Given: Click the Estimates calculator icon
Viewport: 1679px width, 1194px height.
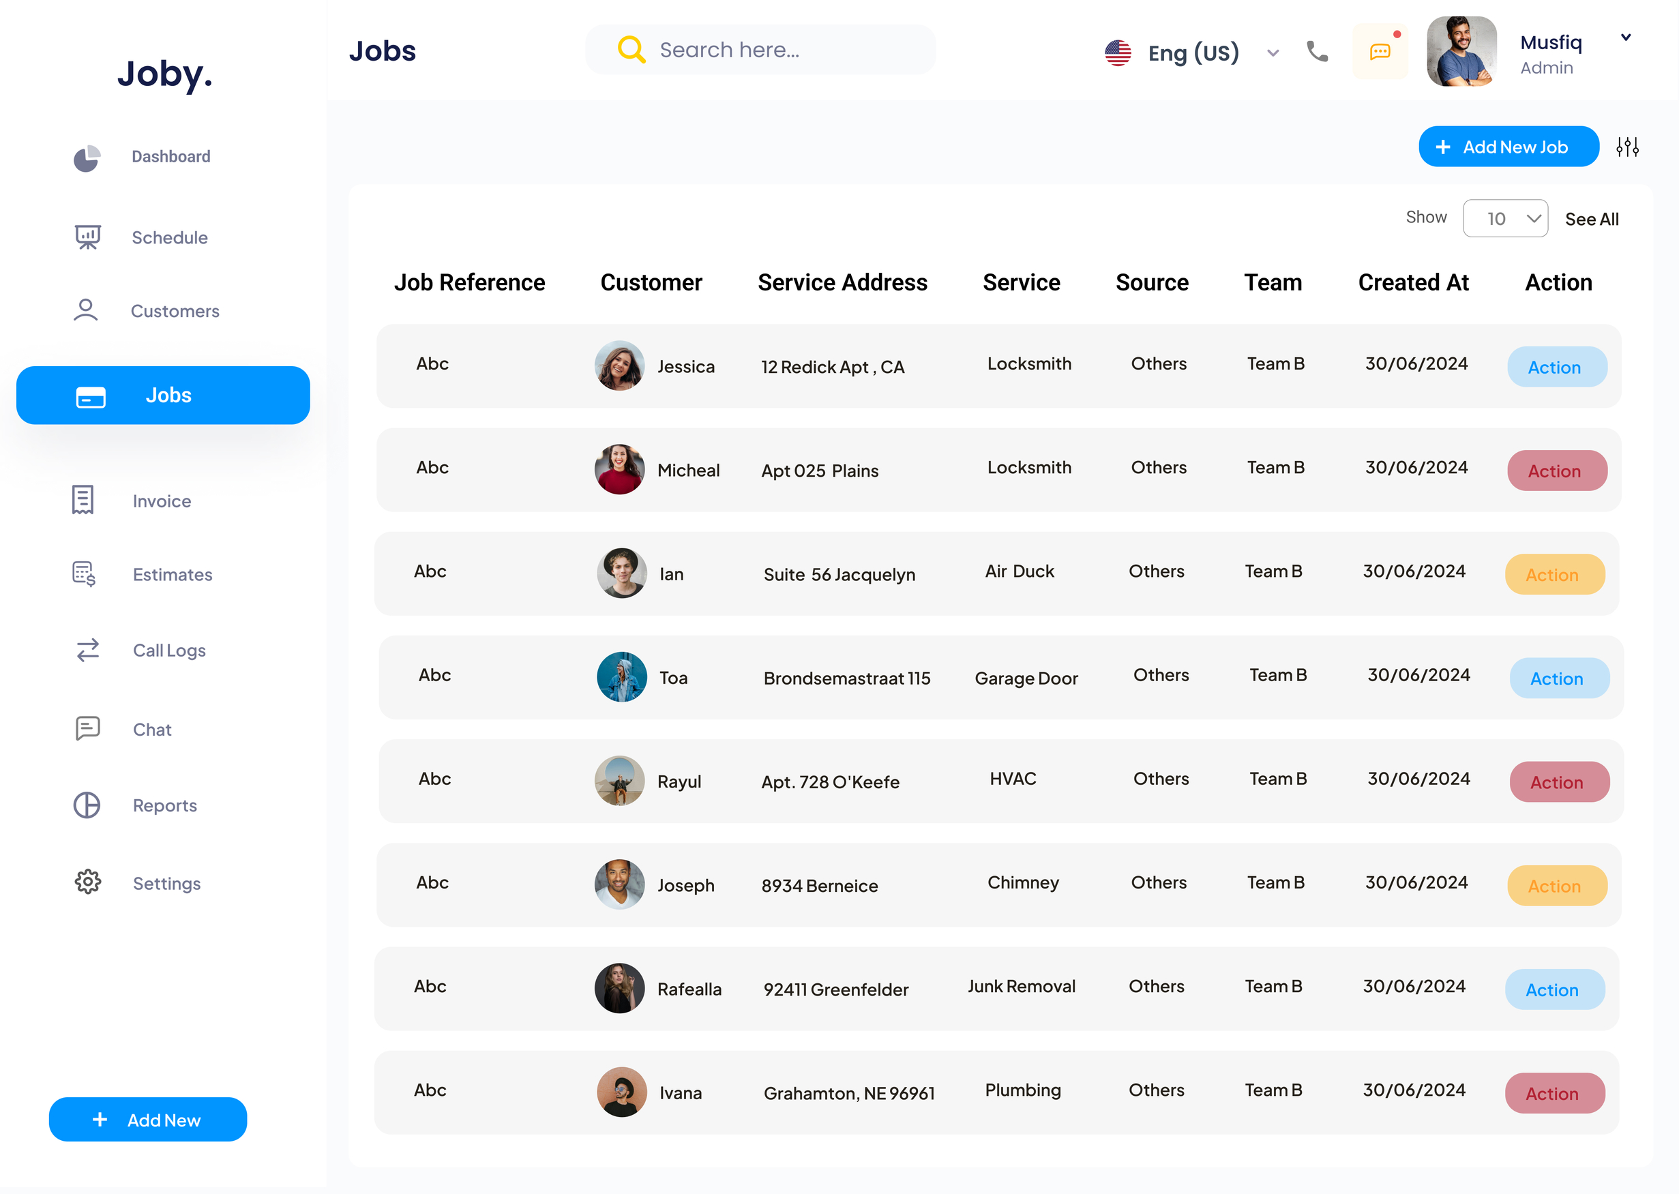Looking at the screenshot, I should (84, 574).
